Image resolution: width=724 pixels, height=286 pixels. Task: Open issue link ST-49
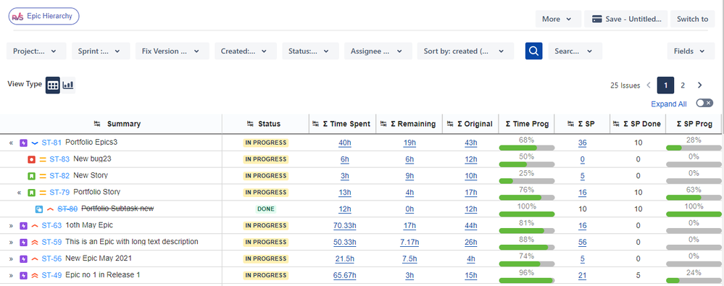[x=51, y=275]
